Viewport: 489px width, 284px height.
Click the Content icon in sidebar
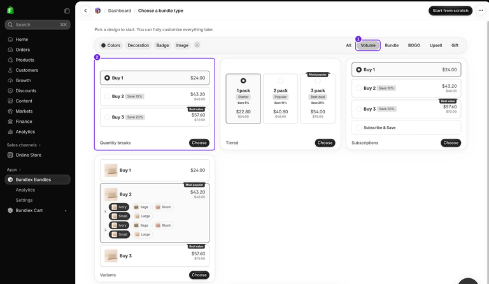pos(10,101)
